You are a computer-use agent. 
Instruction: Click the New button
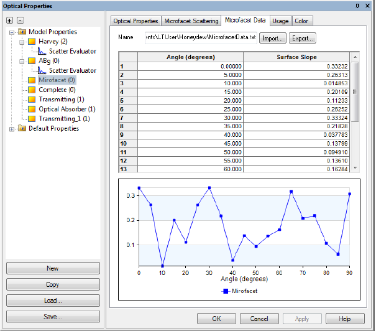click(53, 268)
